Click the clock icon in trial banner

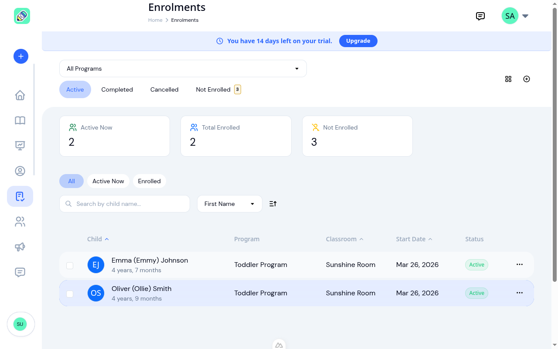(220, 41)
